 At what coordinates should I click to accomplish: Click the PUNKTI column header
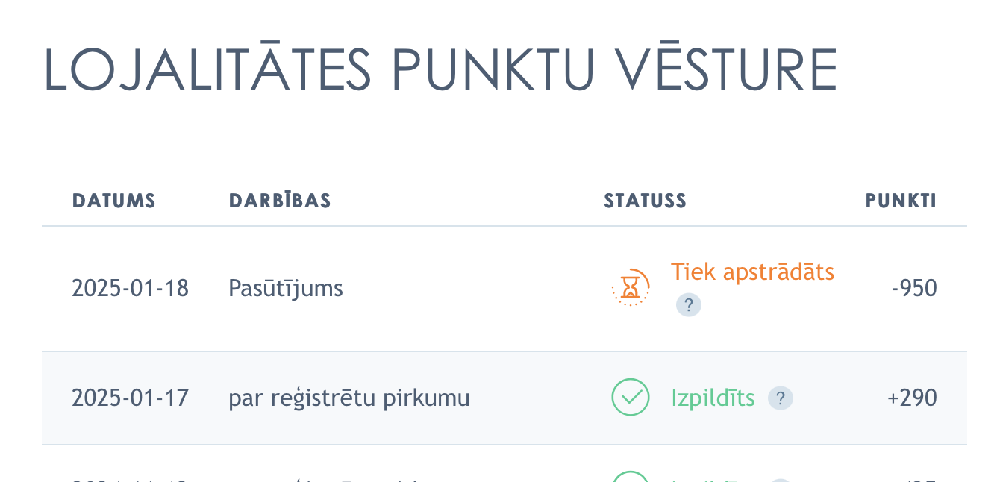[x=901, y=201]
